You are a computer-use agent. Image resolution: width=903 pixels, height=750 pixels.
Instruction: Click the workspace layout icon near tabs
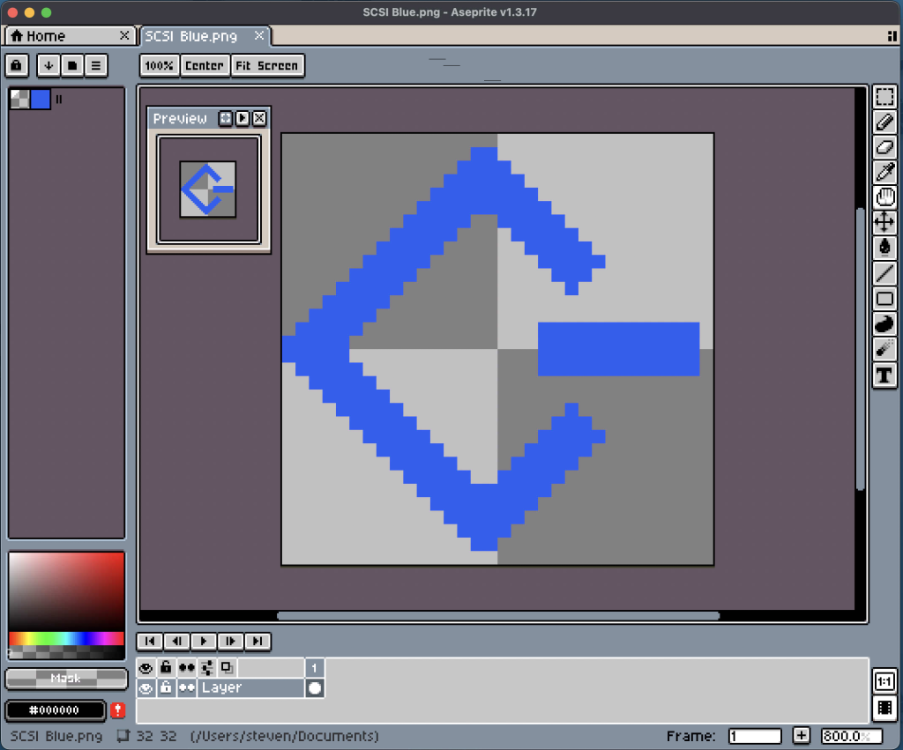(892, 36)
